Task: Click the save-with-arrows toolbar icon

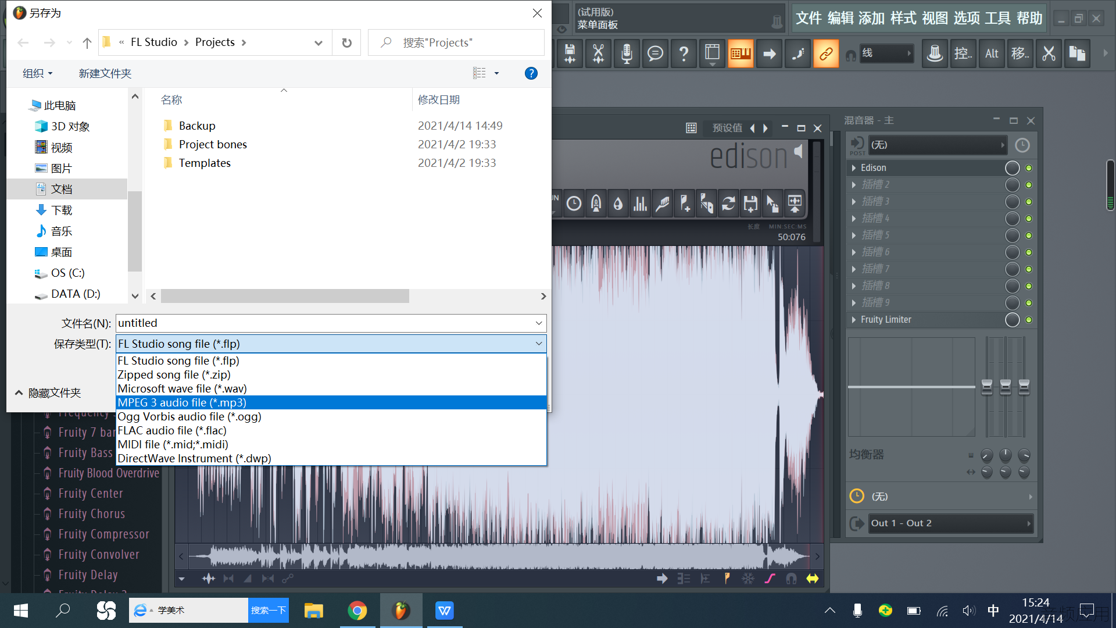Action: 570,54
